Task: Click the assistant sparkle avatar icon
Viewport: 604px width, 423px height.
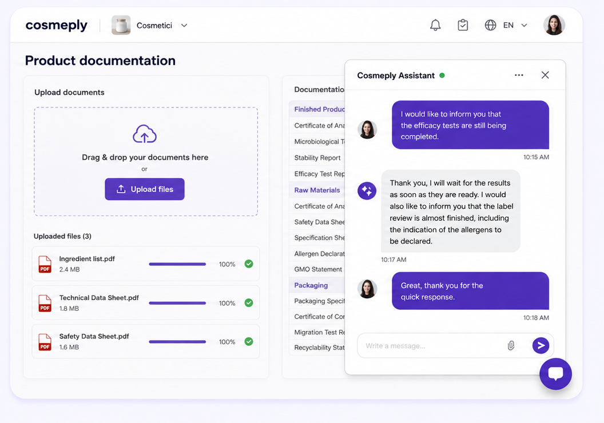Action: (x=367, y=191)
